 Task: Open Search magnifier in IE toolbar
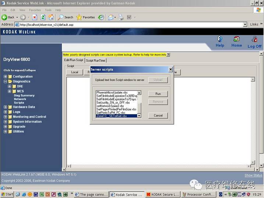(x=60, y=17)
